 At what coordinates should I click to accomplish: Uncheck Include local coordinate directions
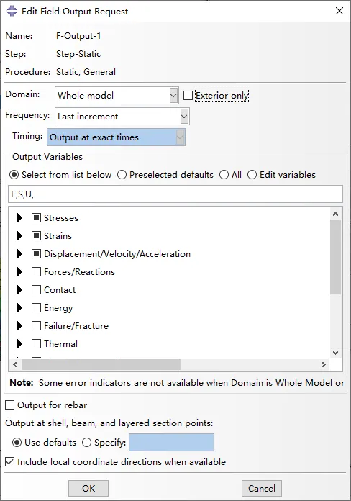[x=9, y=462]
